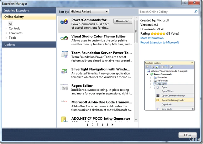Click the Visual Studio Color Theme Editor icon
Image resolution: width=203 pixels, height=144 pixels.
tap(64, 39)
